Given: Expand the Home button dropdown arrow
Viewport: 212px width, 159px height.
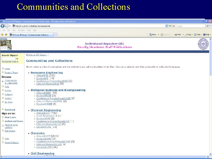Looking at the screenshot, I should 158,35.
